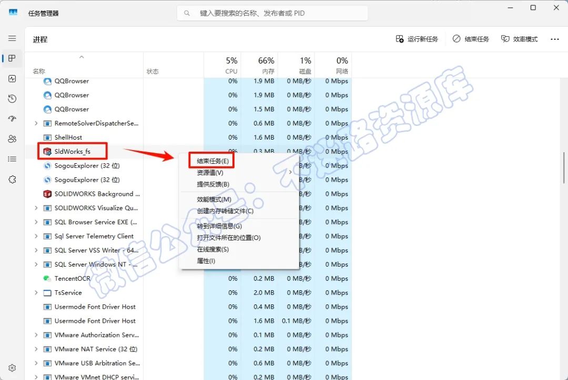Sort by the 状态 status column header
The image size is (568, 380).
point(174,65)
